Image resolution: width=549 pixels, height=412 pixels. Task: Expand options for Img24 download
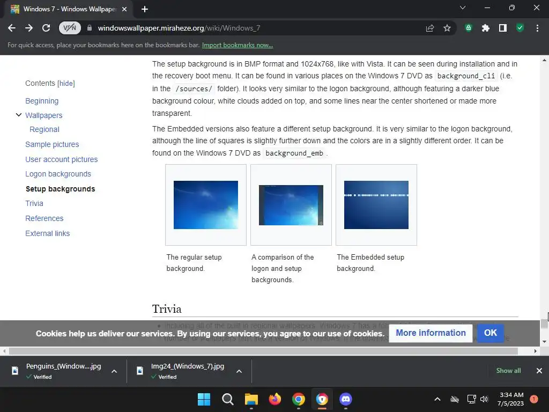[x=239, y=371]
